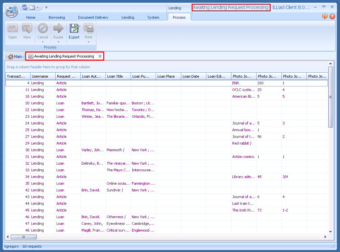Sort by the Loan Title column header
Screen dimensions: 340x252
[x=115, y=76]
